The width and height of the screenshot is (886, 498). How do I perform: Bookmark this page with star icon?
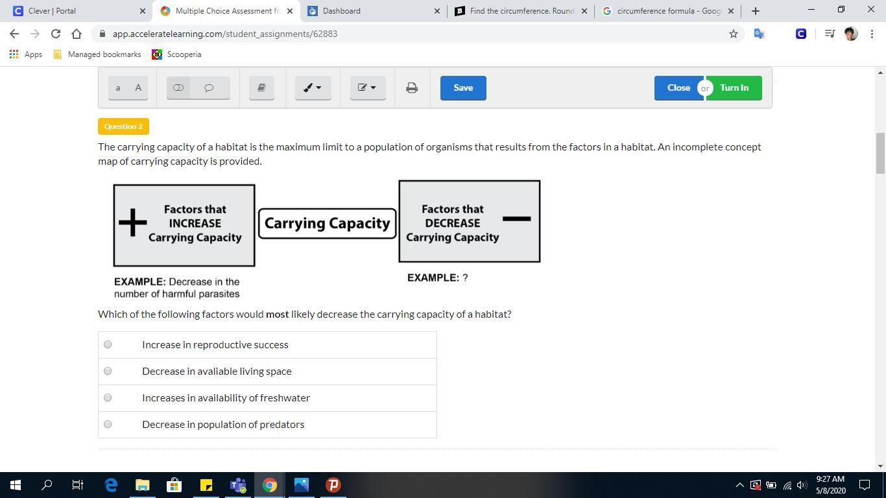(x=734, y=34)
